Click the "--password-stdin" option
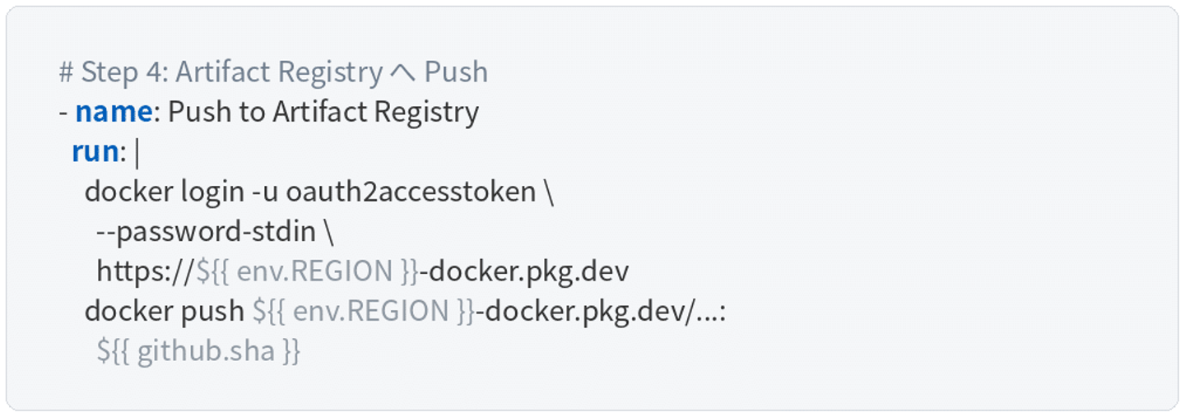 (x=206, y=232)
